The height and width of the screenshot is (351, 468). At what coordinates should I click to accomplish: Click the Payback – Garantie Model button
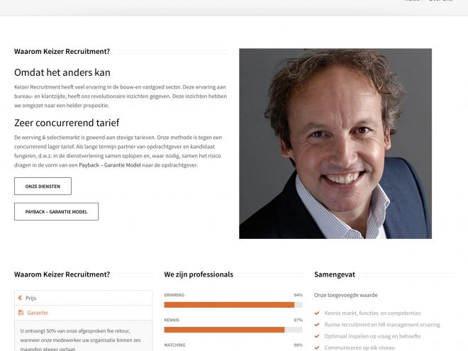pyautogui.click(x=56, y=211)
